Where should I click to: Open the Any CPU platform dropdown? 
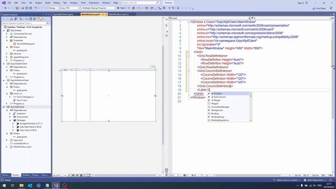[x=70, y=8]
